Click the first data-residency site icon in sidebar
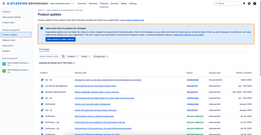 point(4,64)
